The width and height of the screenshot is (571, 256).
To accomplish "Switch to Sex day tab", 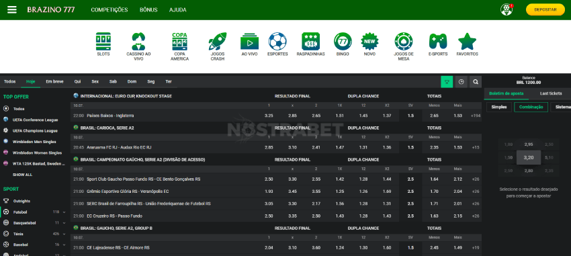I will (95, 81).
